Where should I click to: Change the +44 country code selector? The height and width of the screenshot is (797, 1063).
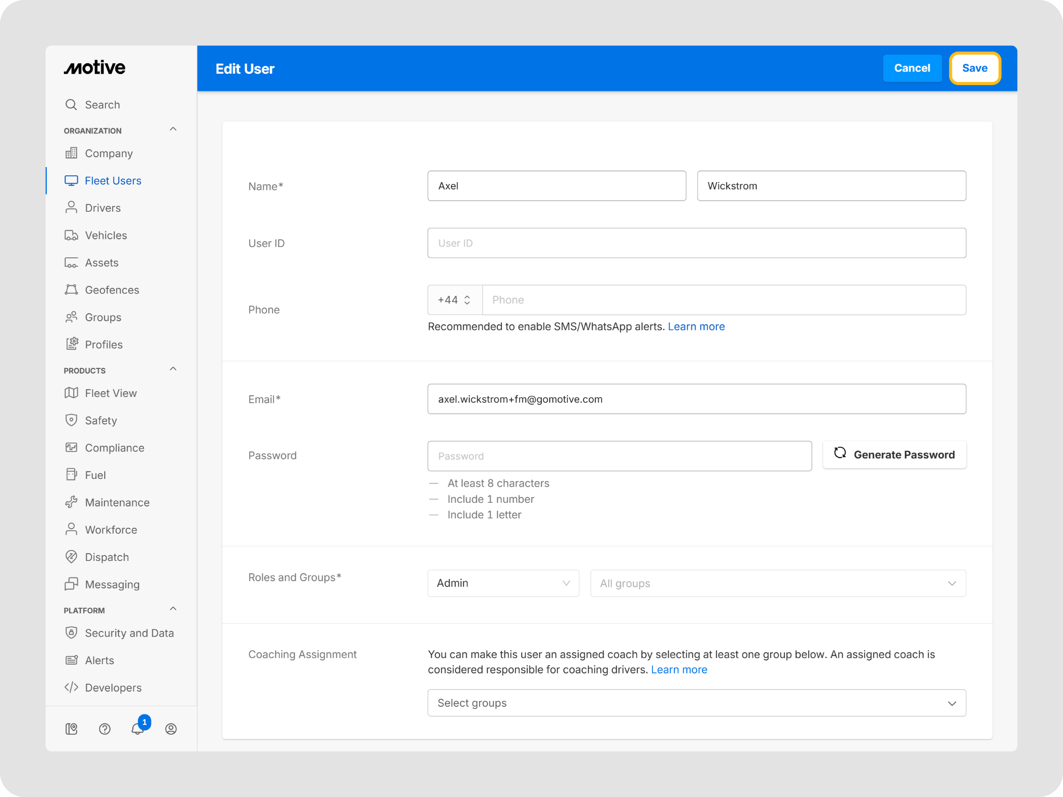pos(454,300)
